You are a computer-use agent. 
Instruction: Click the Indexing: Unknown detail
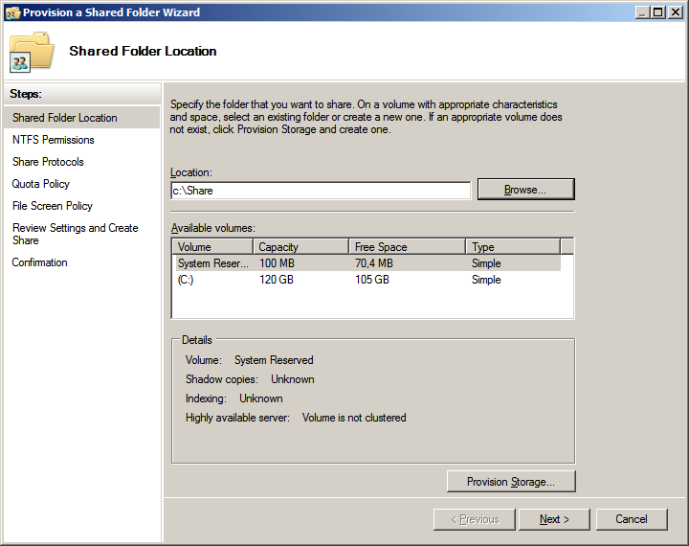[x=233, y=398]
